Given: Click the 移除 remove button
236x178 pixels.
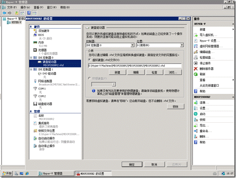Looking at the screenshot, I should [175, 107].
